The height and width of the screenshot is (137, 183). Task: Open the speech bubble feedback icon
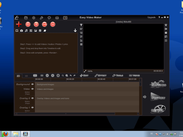click(x=49, y=18)
